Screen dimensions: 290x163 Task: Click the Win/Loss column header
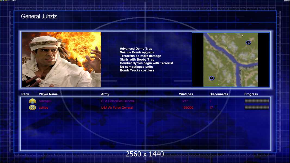click(x=186, y=94)
